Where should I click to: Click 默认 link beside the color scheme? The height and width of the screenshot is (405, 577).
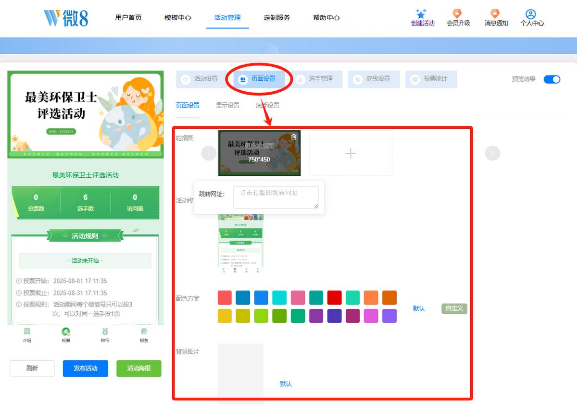[x=419, y=308]
